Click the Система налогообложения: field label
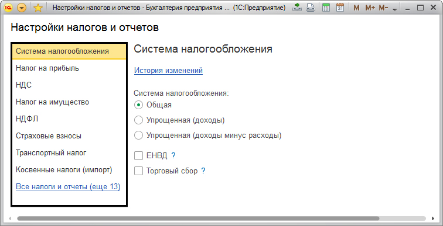Viewport: 443px width, 226px height. (181, 93)
